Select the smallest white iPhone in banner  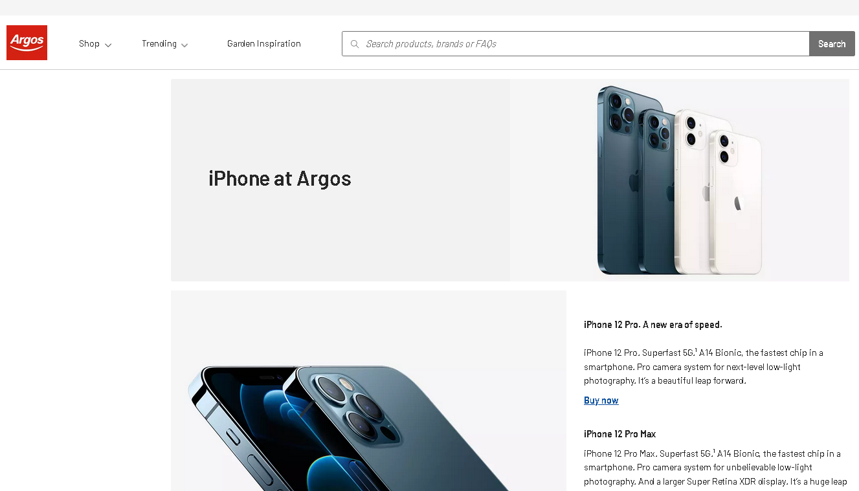[736, 202]
